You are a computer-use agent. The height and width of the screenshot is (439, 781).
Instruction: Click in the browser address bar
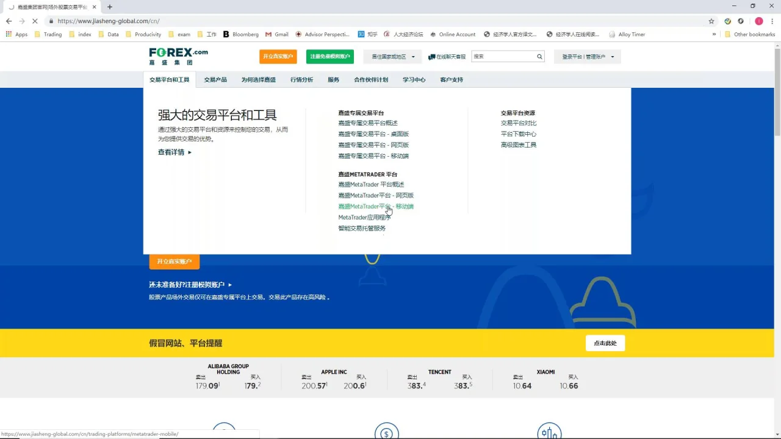click(378, 21)
